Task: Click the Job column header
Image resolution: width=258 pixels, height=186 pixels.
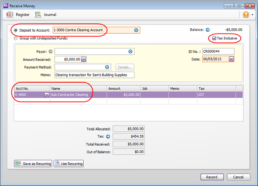Action: point(154,88)
